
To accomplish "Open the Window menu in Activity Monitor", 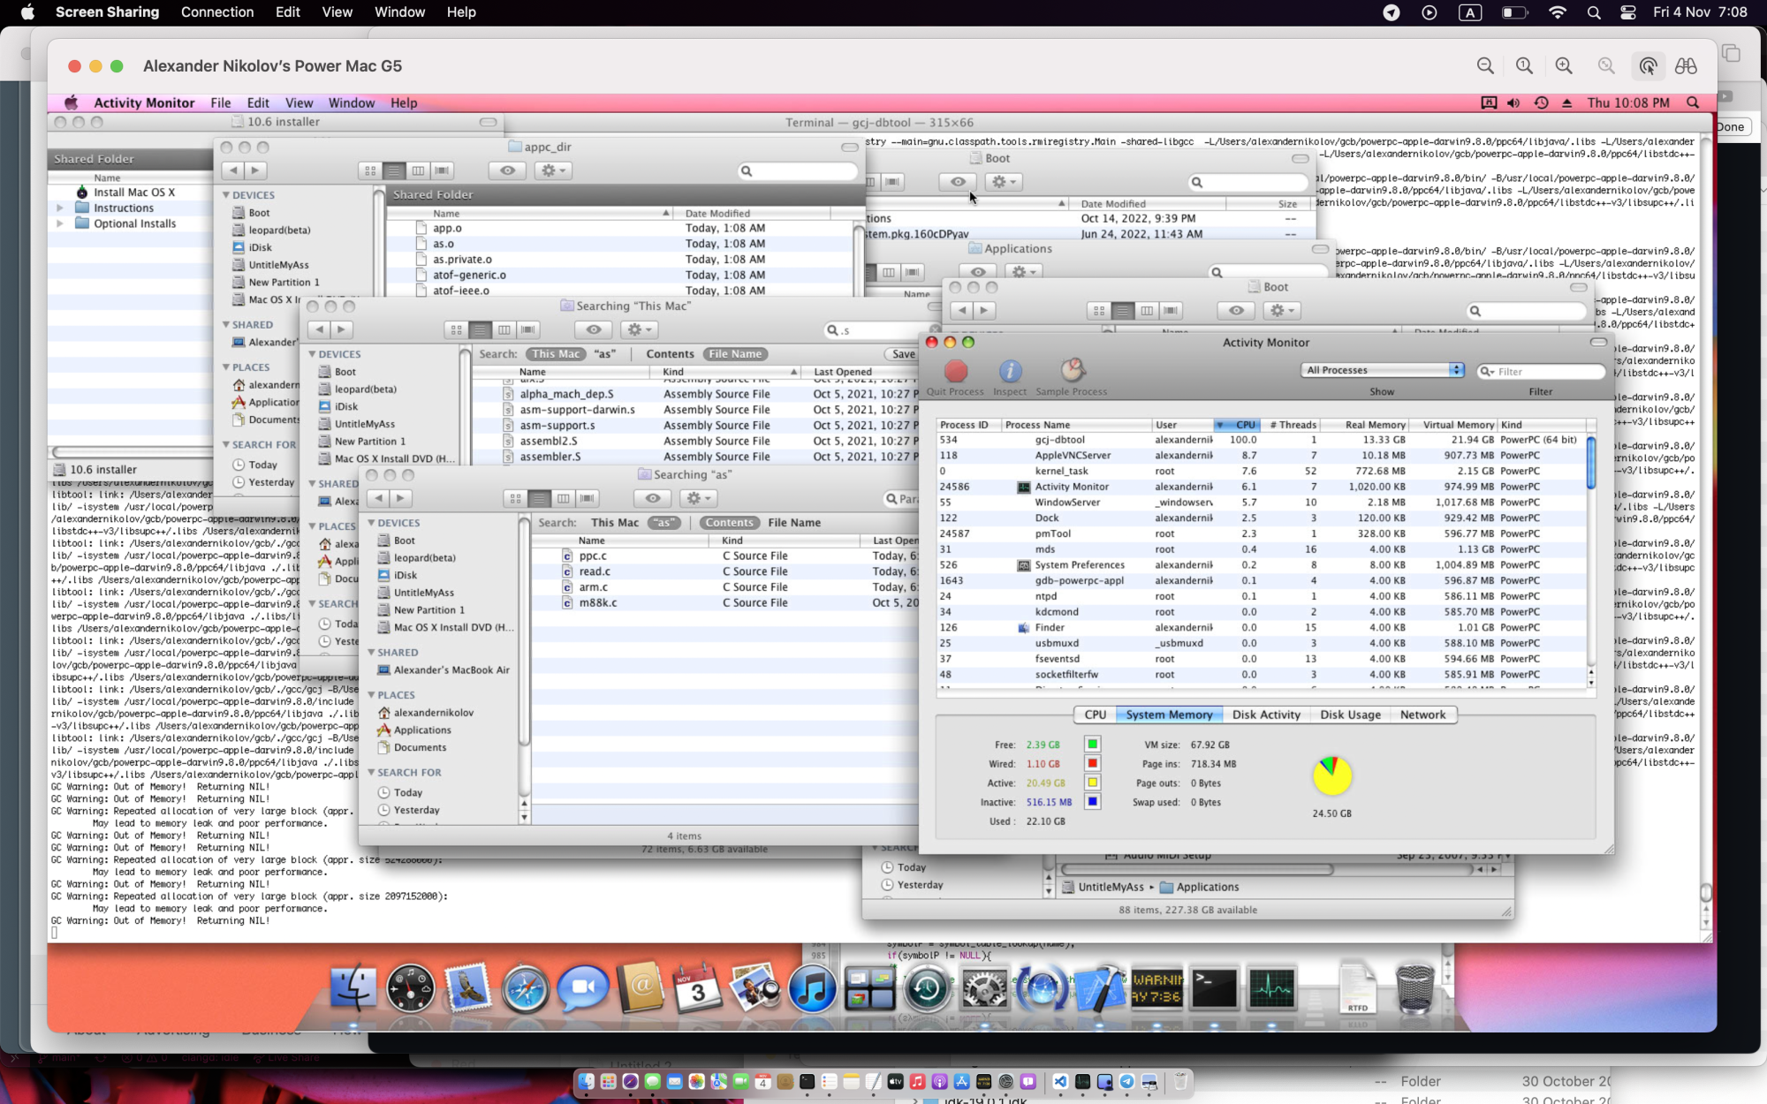I will [351, 102].
